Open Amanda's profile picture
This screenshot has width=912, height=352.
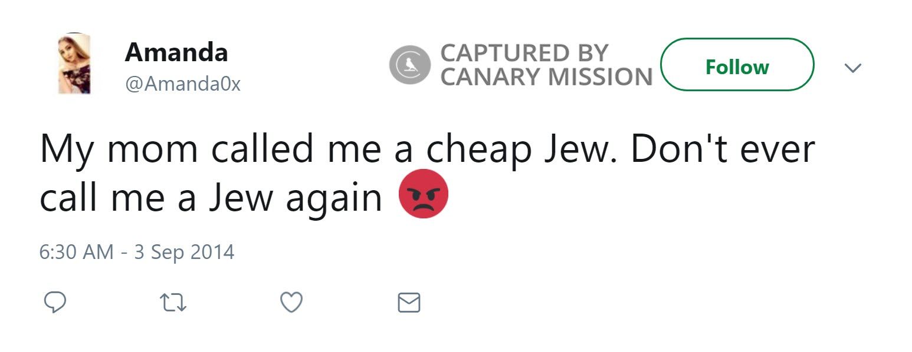pyautogui.click(x=74, y=64)
